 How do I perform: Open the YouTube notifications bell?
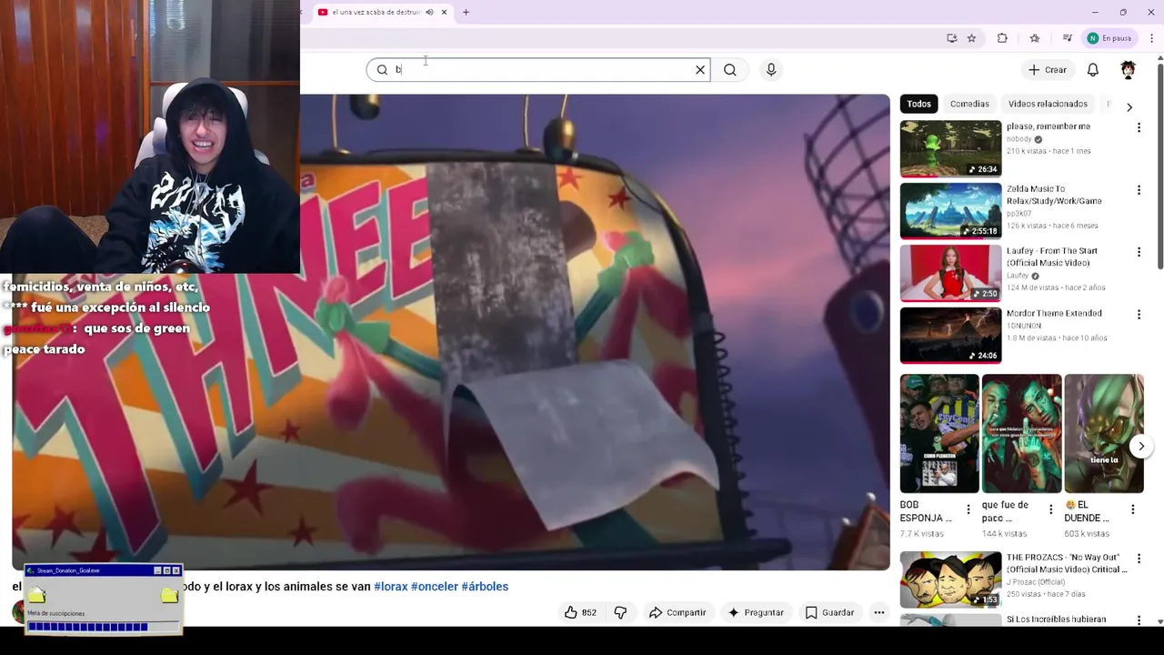[x=1093, y=69]
